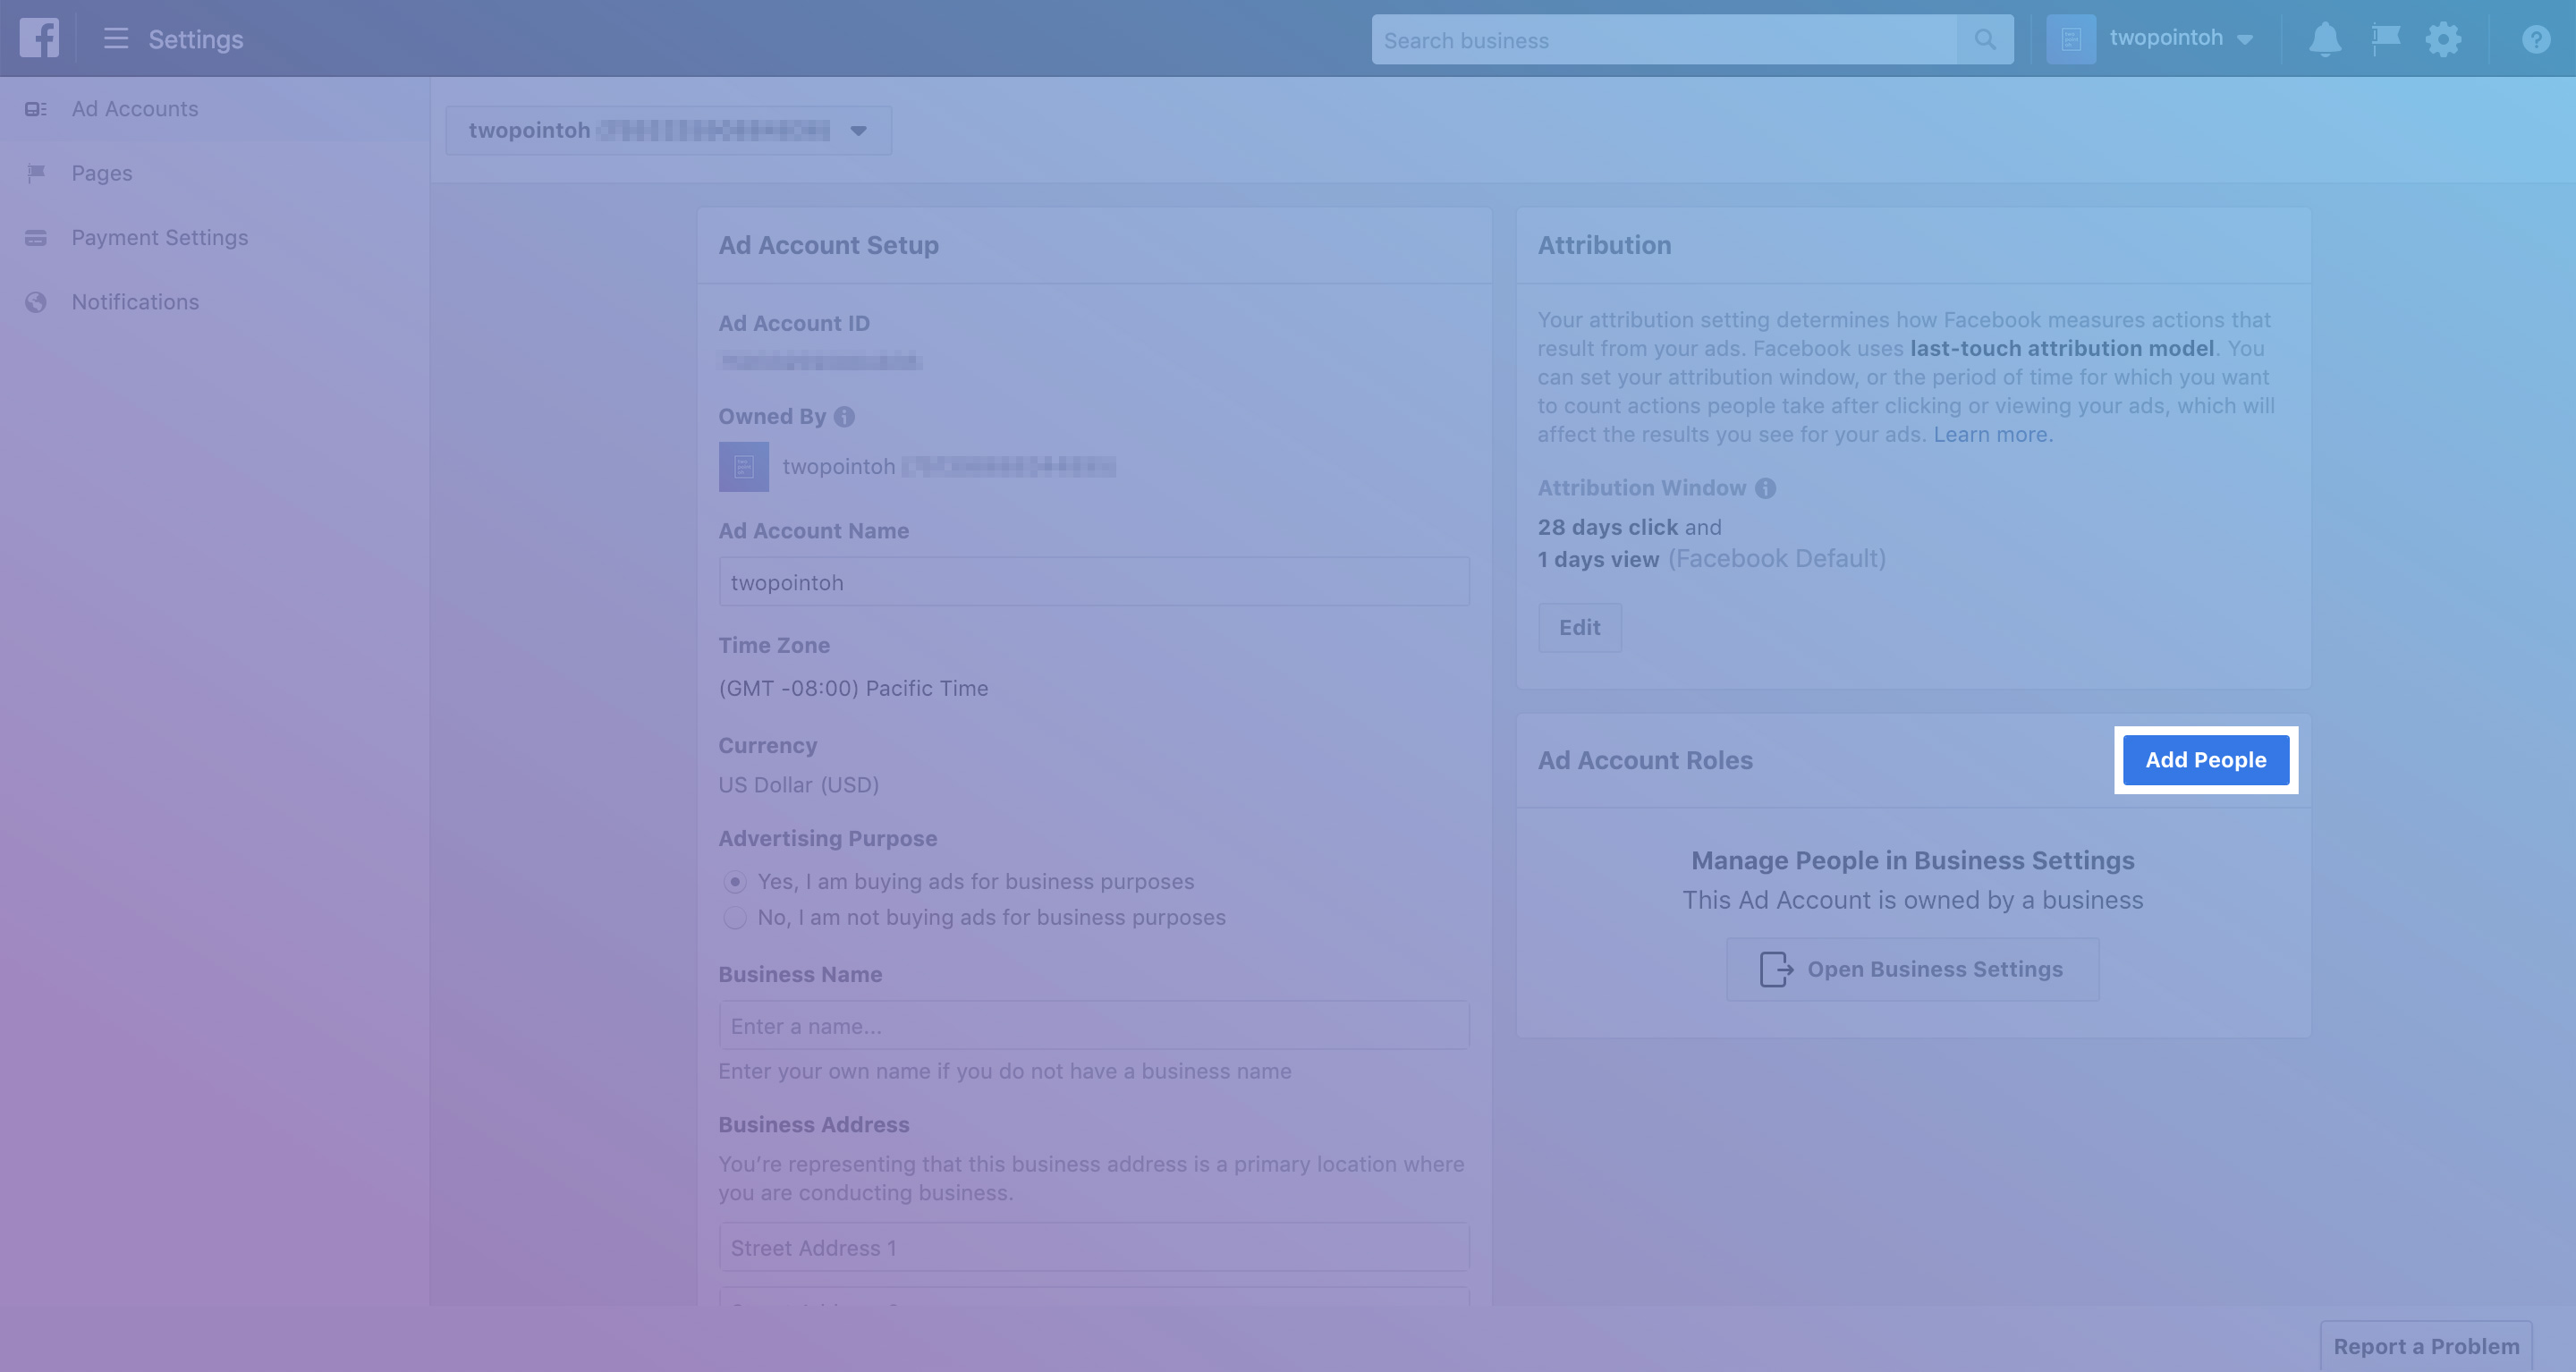Click Open Business Settings button
The image size is (2576, 1372).
pyautogui.click(x=1911, y=969)
